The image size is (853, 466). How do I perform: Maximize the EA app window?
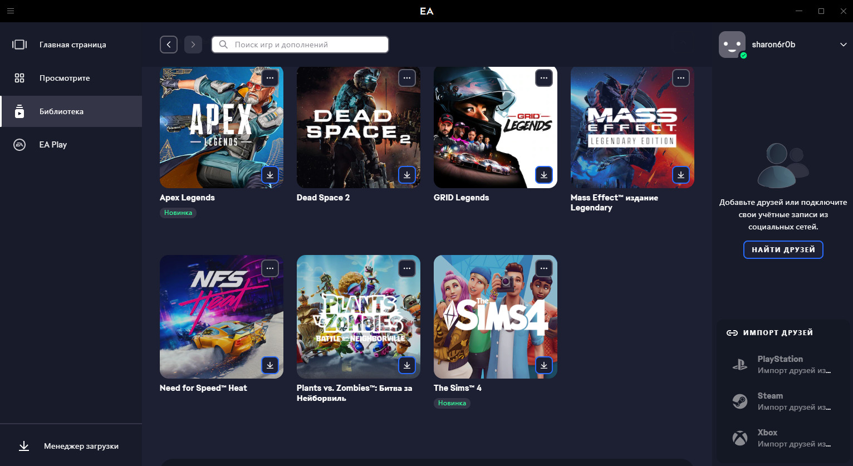tap(821, 11)
